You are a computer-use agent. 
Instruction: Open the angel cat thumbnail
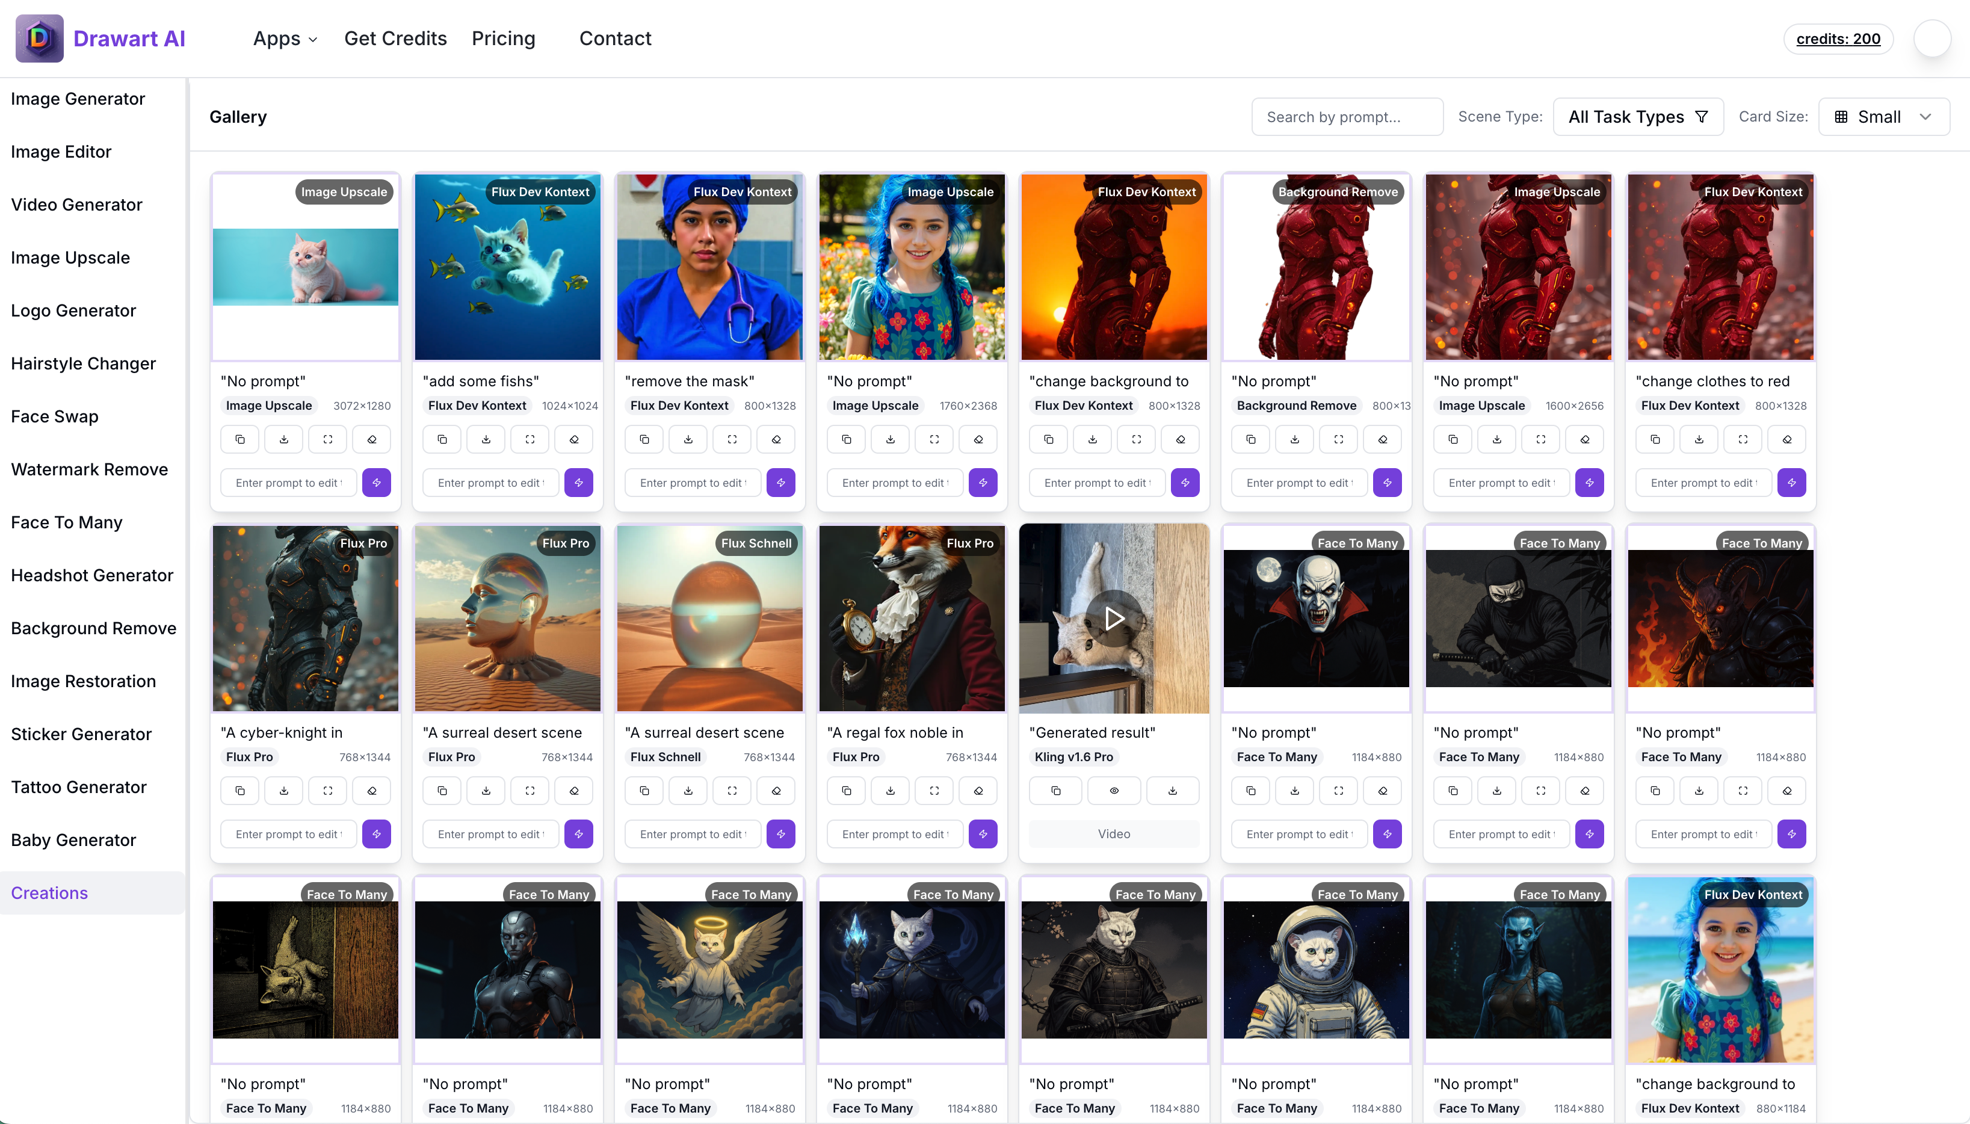(x=709, y=969)
